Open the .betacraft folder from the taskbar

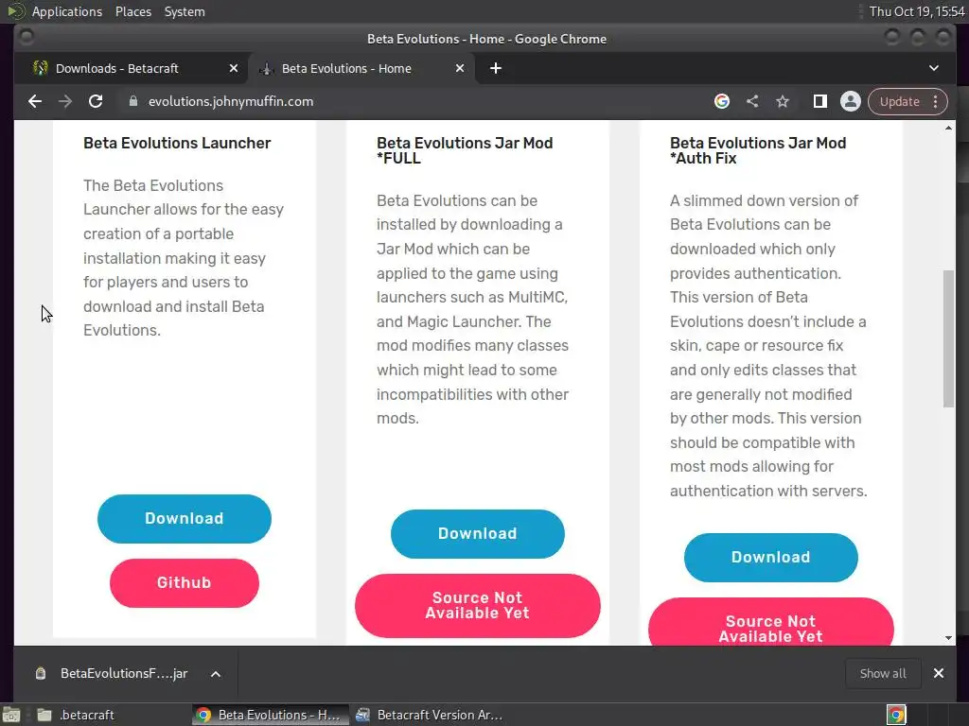77,715
